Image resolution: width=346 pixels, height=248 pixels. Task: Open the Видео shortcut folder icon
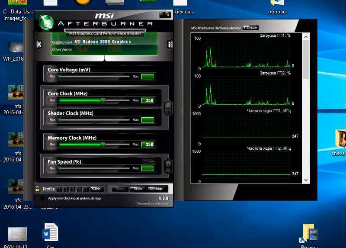(309, 233)
